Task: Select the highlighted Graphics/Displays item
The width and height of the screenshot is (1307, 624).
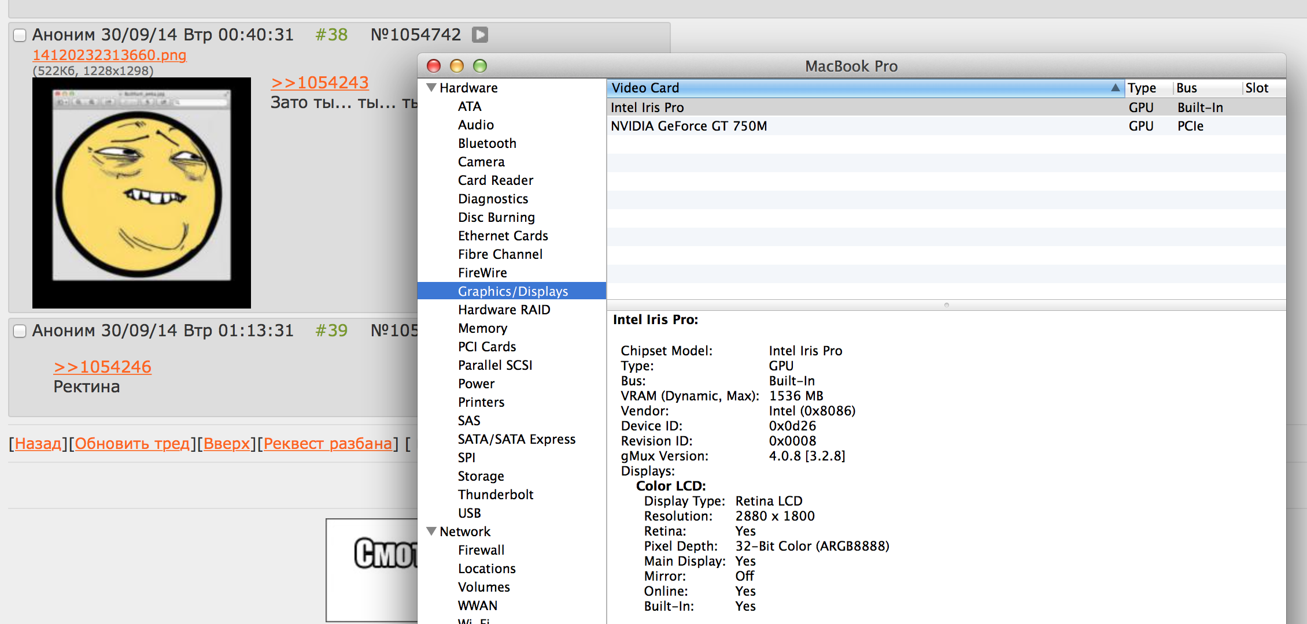Action: tap(512, 291)
